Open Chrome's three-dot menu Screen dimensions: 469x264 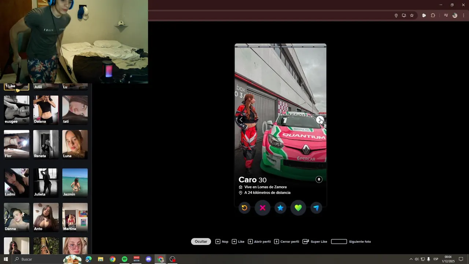point(464,15)
